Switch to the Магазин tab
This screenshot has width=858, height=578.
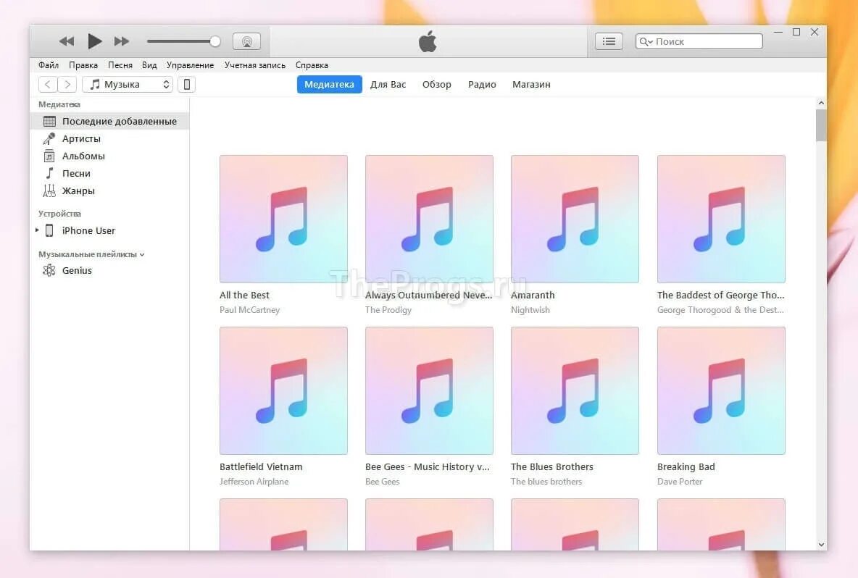[x=531, y=84]
